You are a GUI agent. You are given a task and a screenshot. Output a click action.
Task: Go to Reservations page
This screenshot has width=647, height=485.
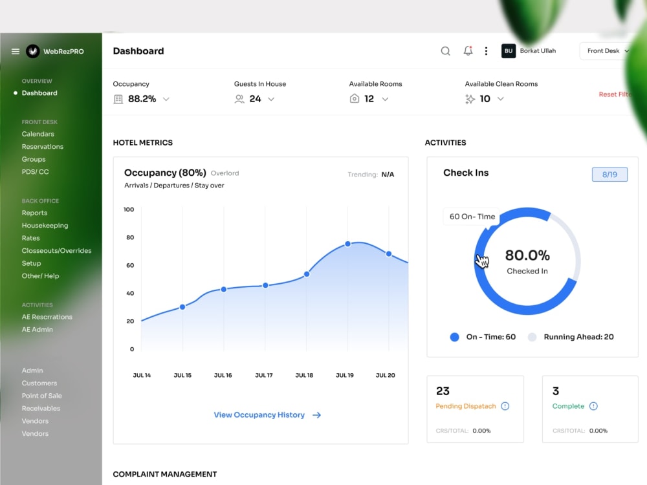point(43,146)
